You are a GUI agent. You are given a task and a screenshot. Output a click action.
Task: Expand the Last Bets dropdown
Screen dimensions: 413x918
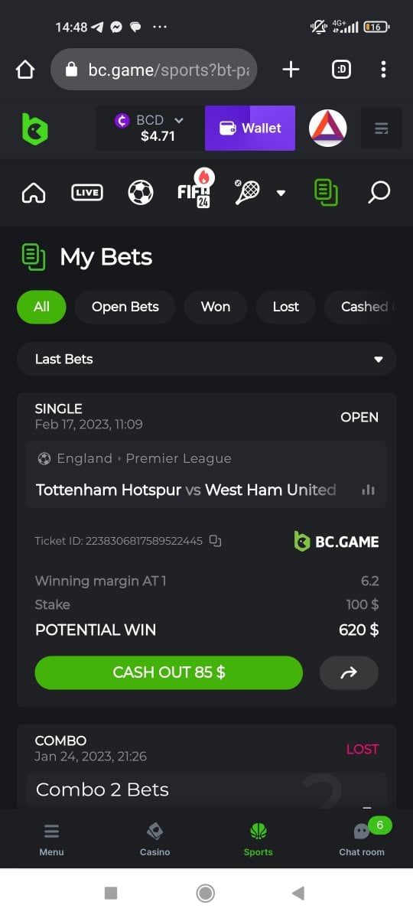pyautogui.click(x=206, y=359)
